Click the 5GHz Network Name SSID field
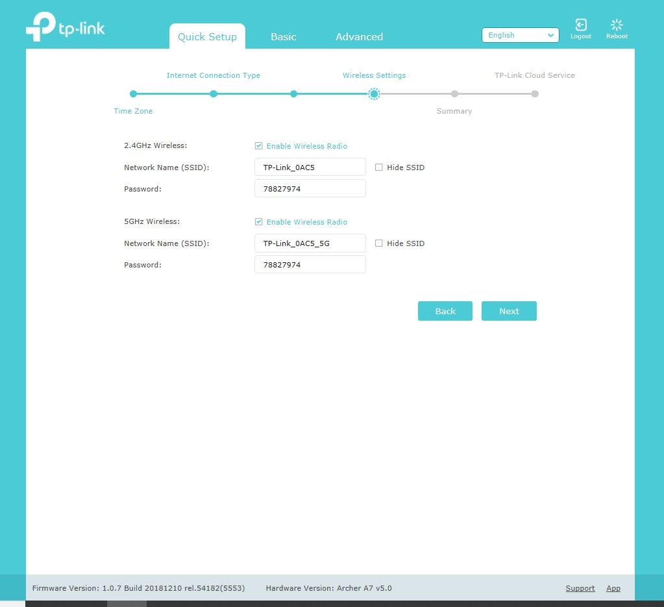664x607 pixels. click(310, 243)
